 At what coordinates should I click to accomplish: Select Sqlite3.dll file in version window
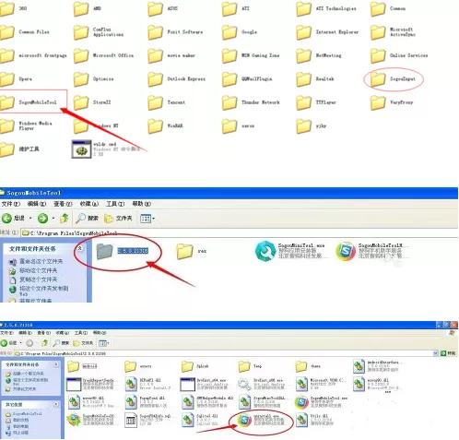(199, 420)
